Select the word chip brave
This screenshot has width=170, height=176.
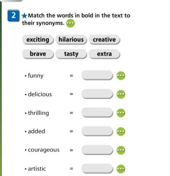click(38, 54)
